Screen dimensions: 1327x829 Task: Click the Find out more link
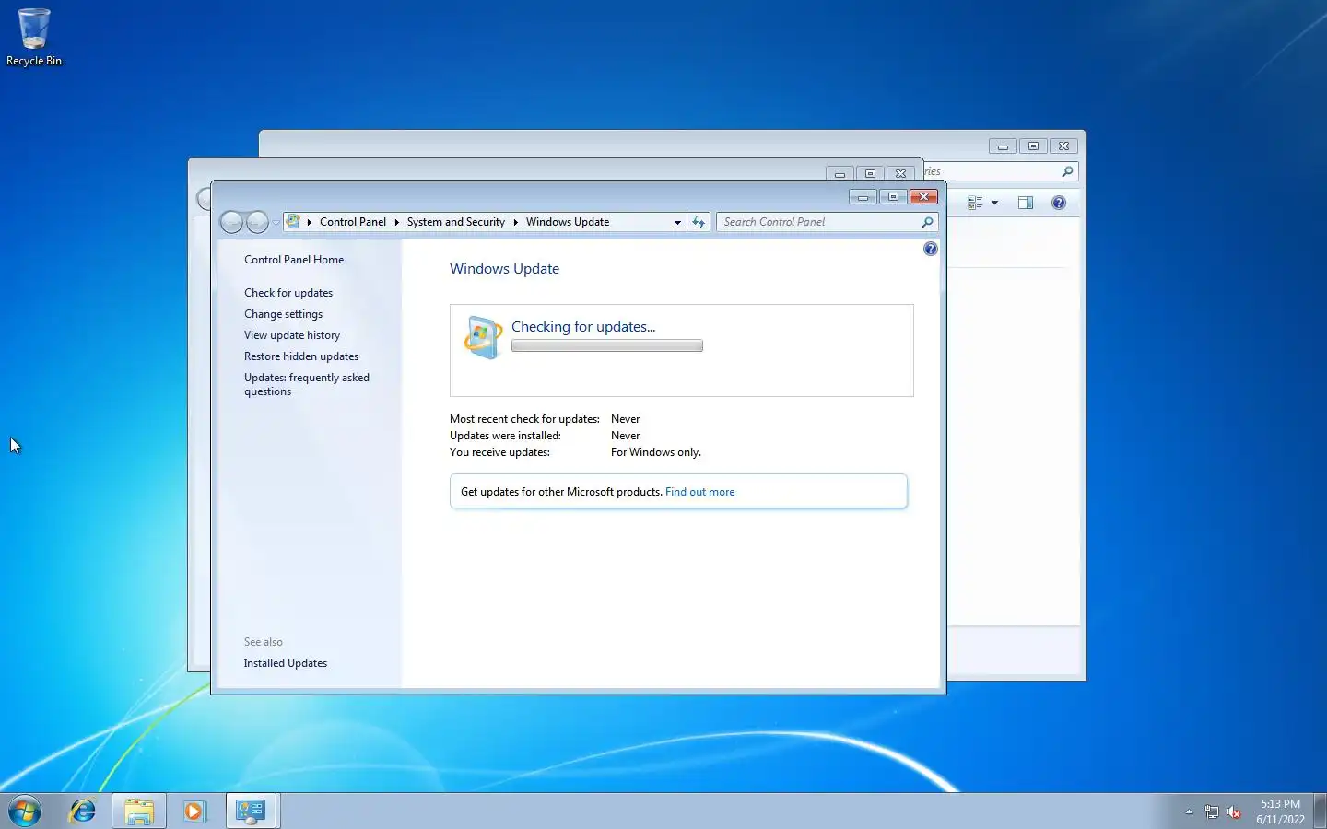(x=699, y=492)
